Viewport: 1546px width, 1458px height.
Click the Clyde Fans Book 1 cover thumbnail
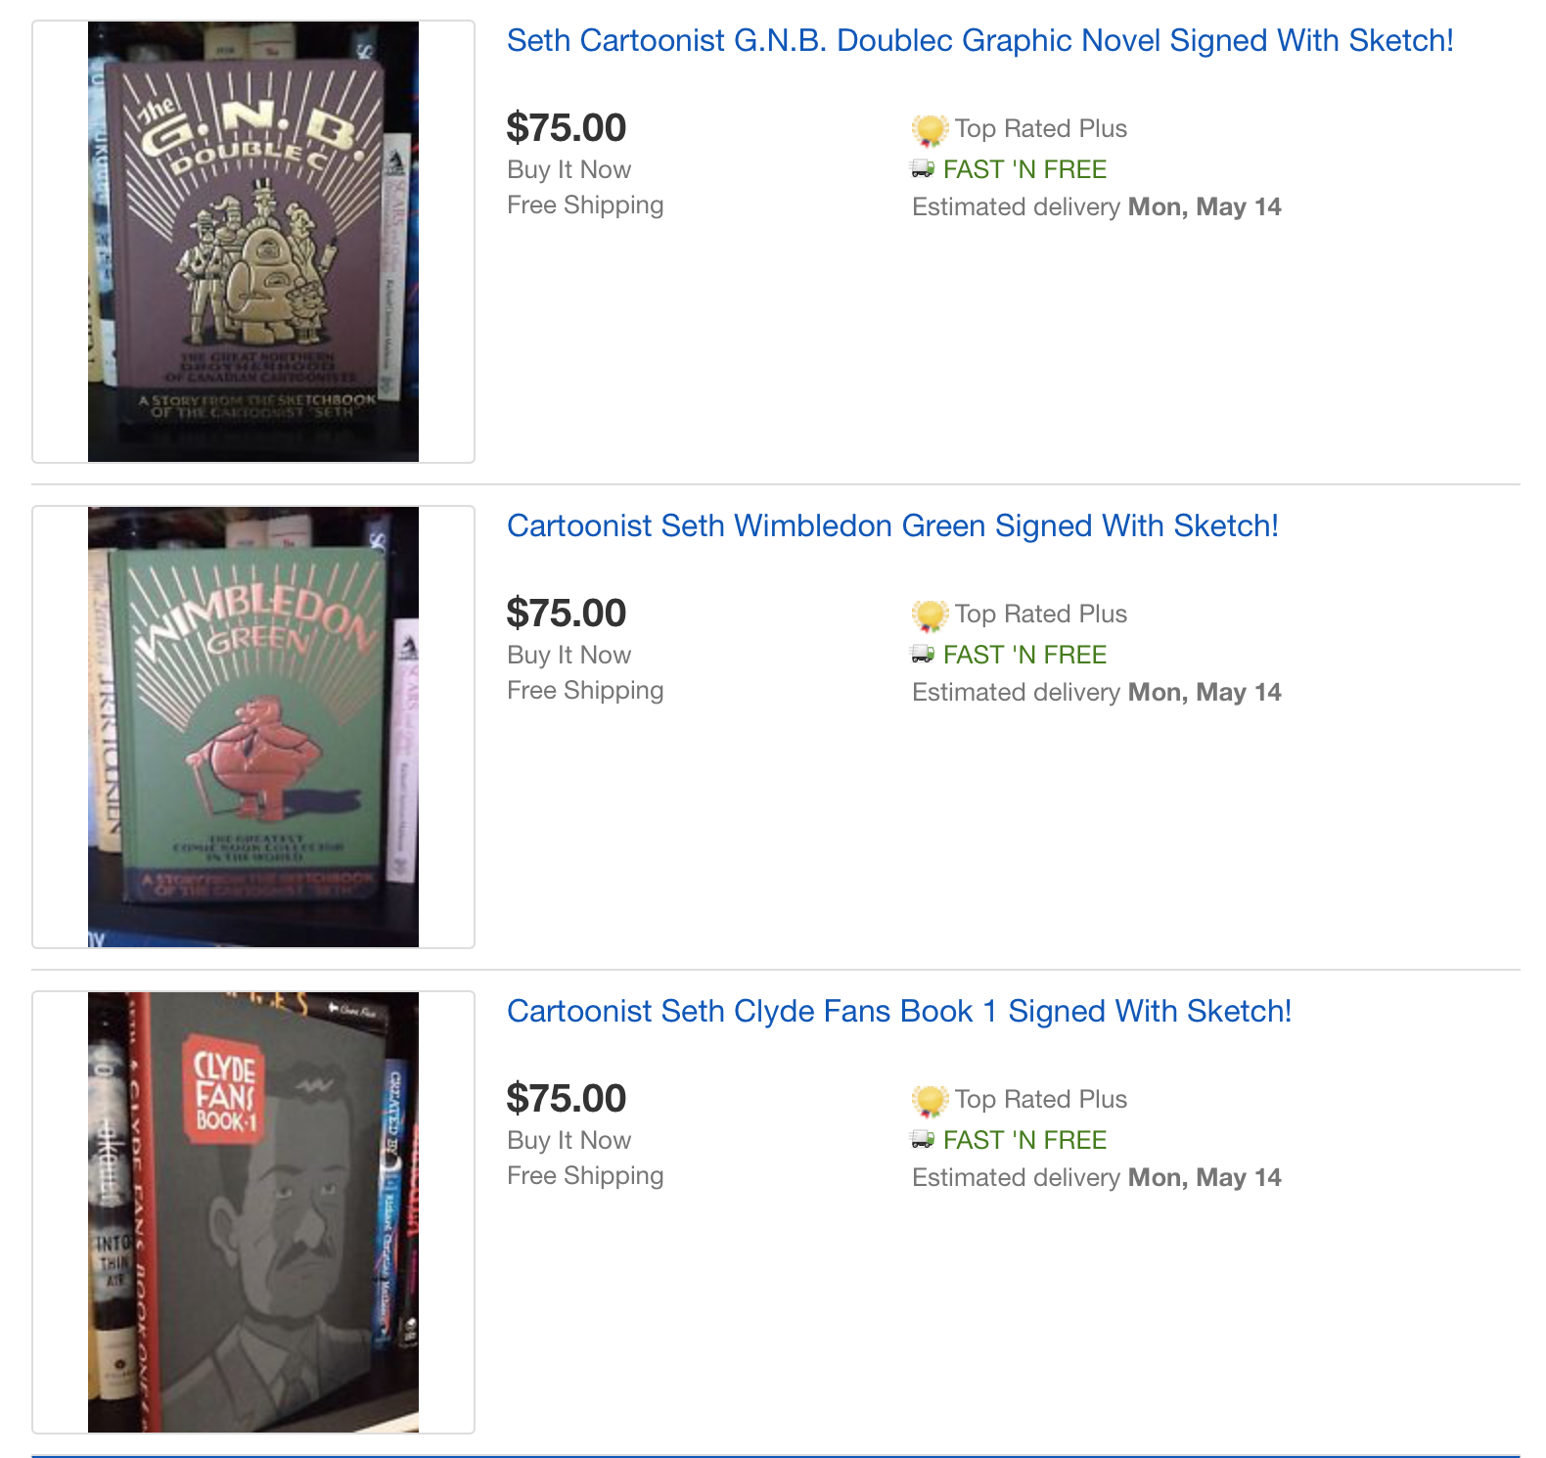(253, 1212)
